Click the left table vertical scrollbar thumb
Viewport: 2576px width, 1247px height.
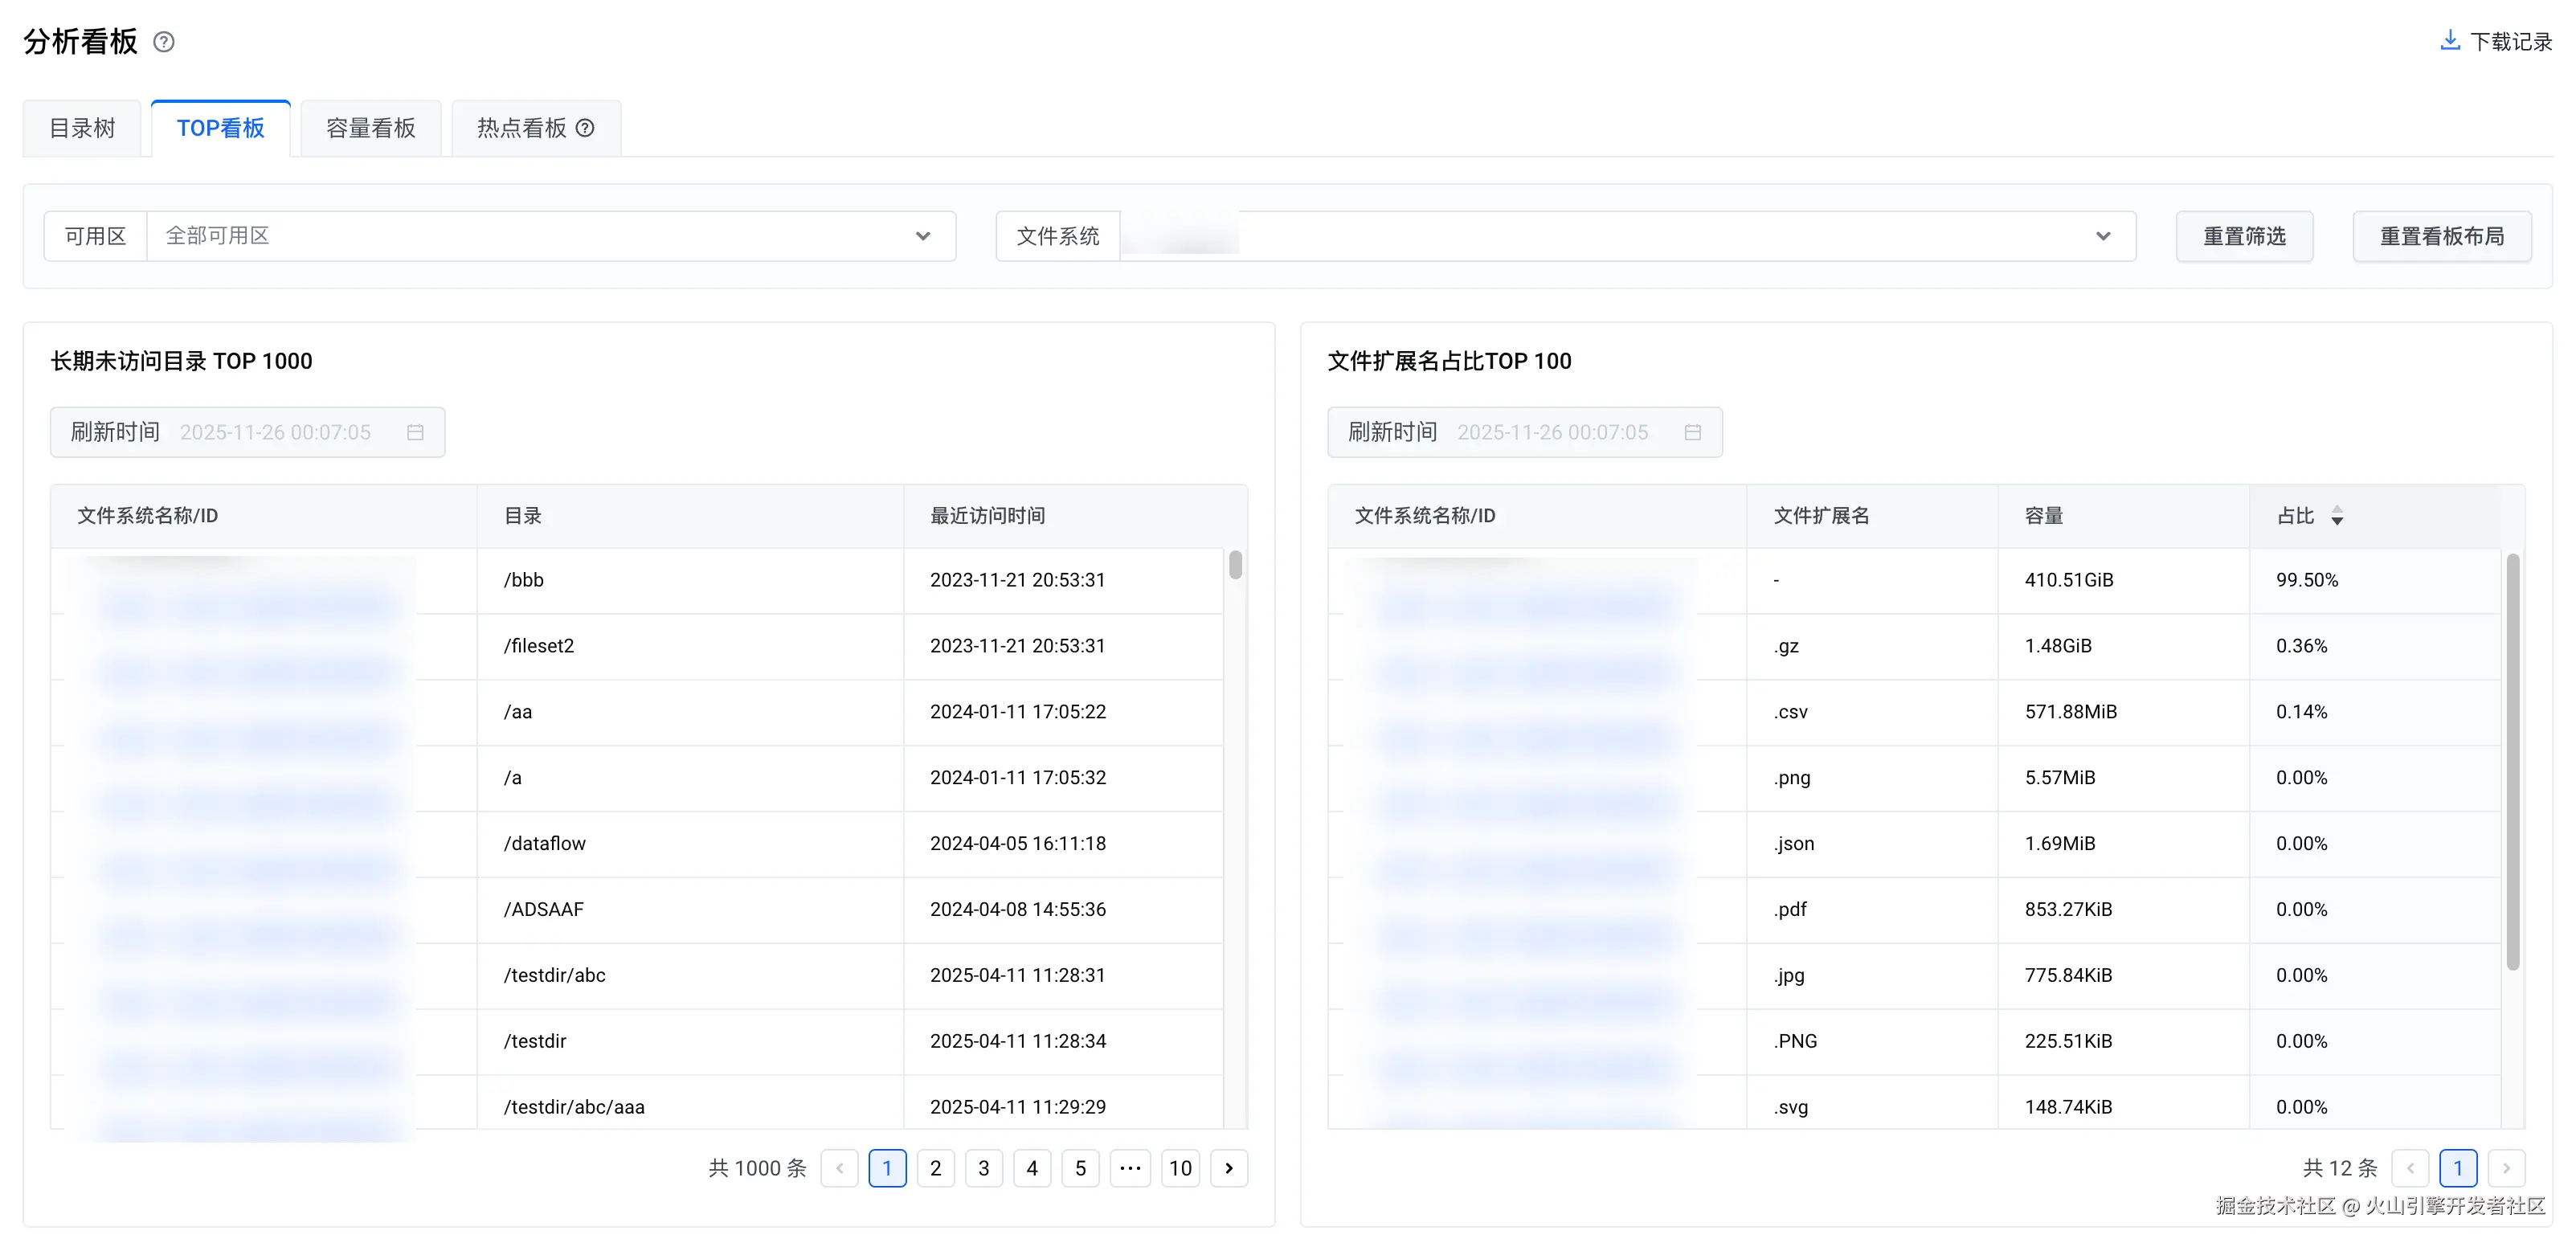coord(1236,565)
